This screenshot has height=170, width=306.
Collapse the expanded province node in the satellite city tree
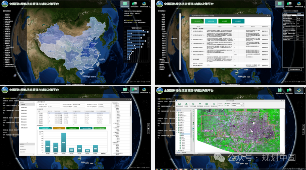(x=177, y=132)
